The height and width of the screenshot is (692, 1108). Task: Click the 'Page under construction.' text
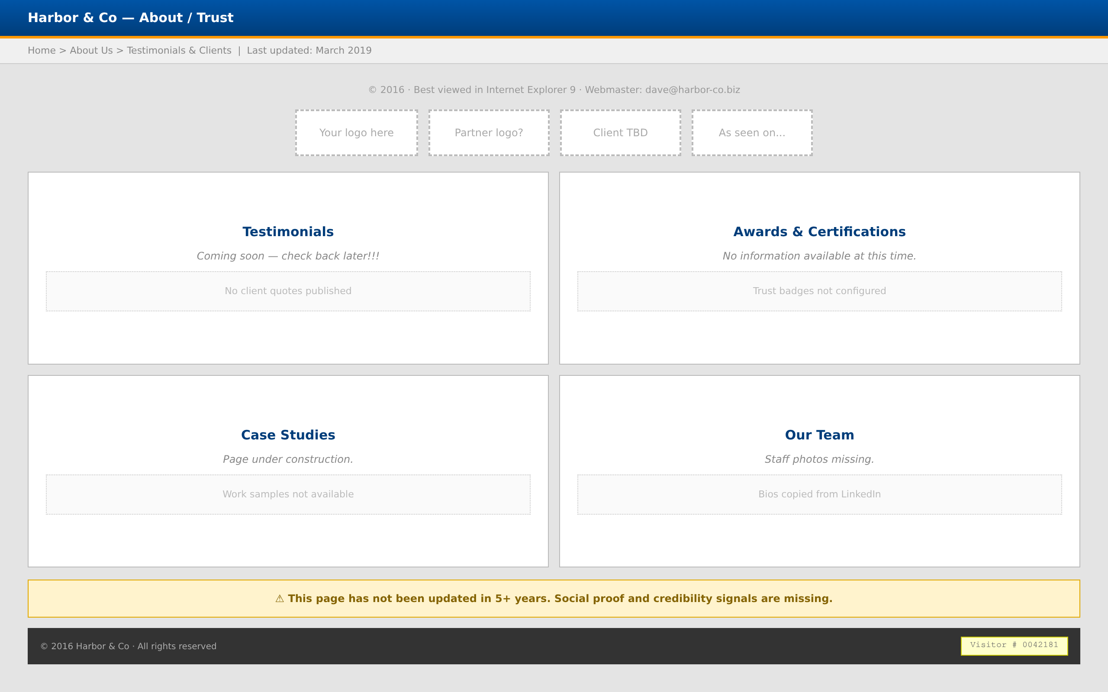(x=288, y=459)
